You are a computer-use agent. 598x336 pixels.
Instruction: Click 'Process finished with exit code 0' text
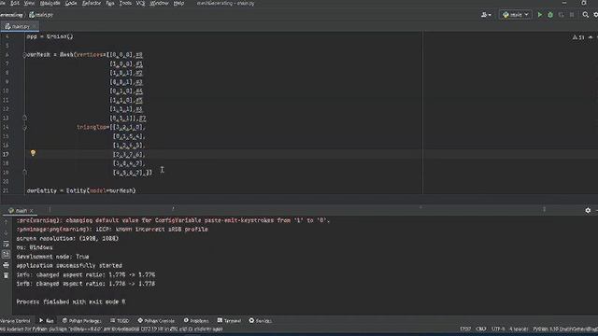(x=71, y=301)
